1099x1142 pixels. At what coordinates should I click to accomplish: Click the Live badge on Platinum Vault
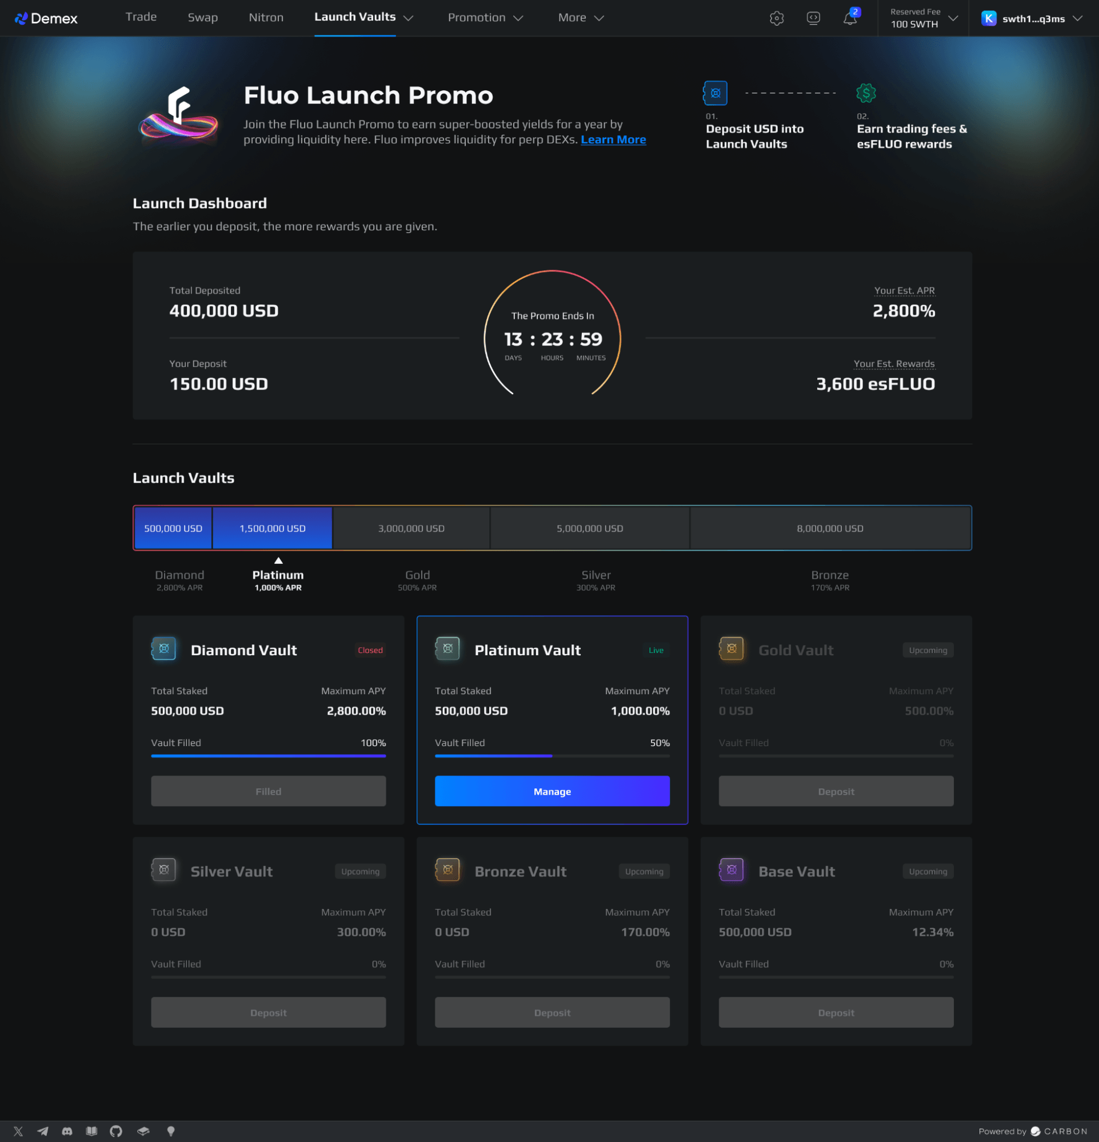coord(656,650)
